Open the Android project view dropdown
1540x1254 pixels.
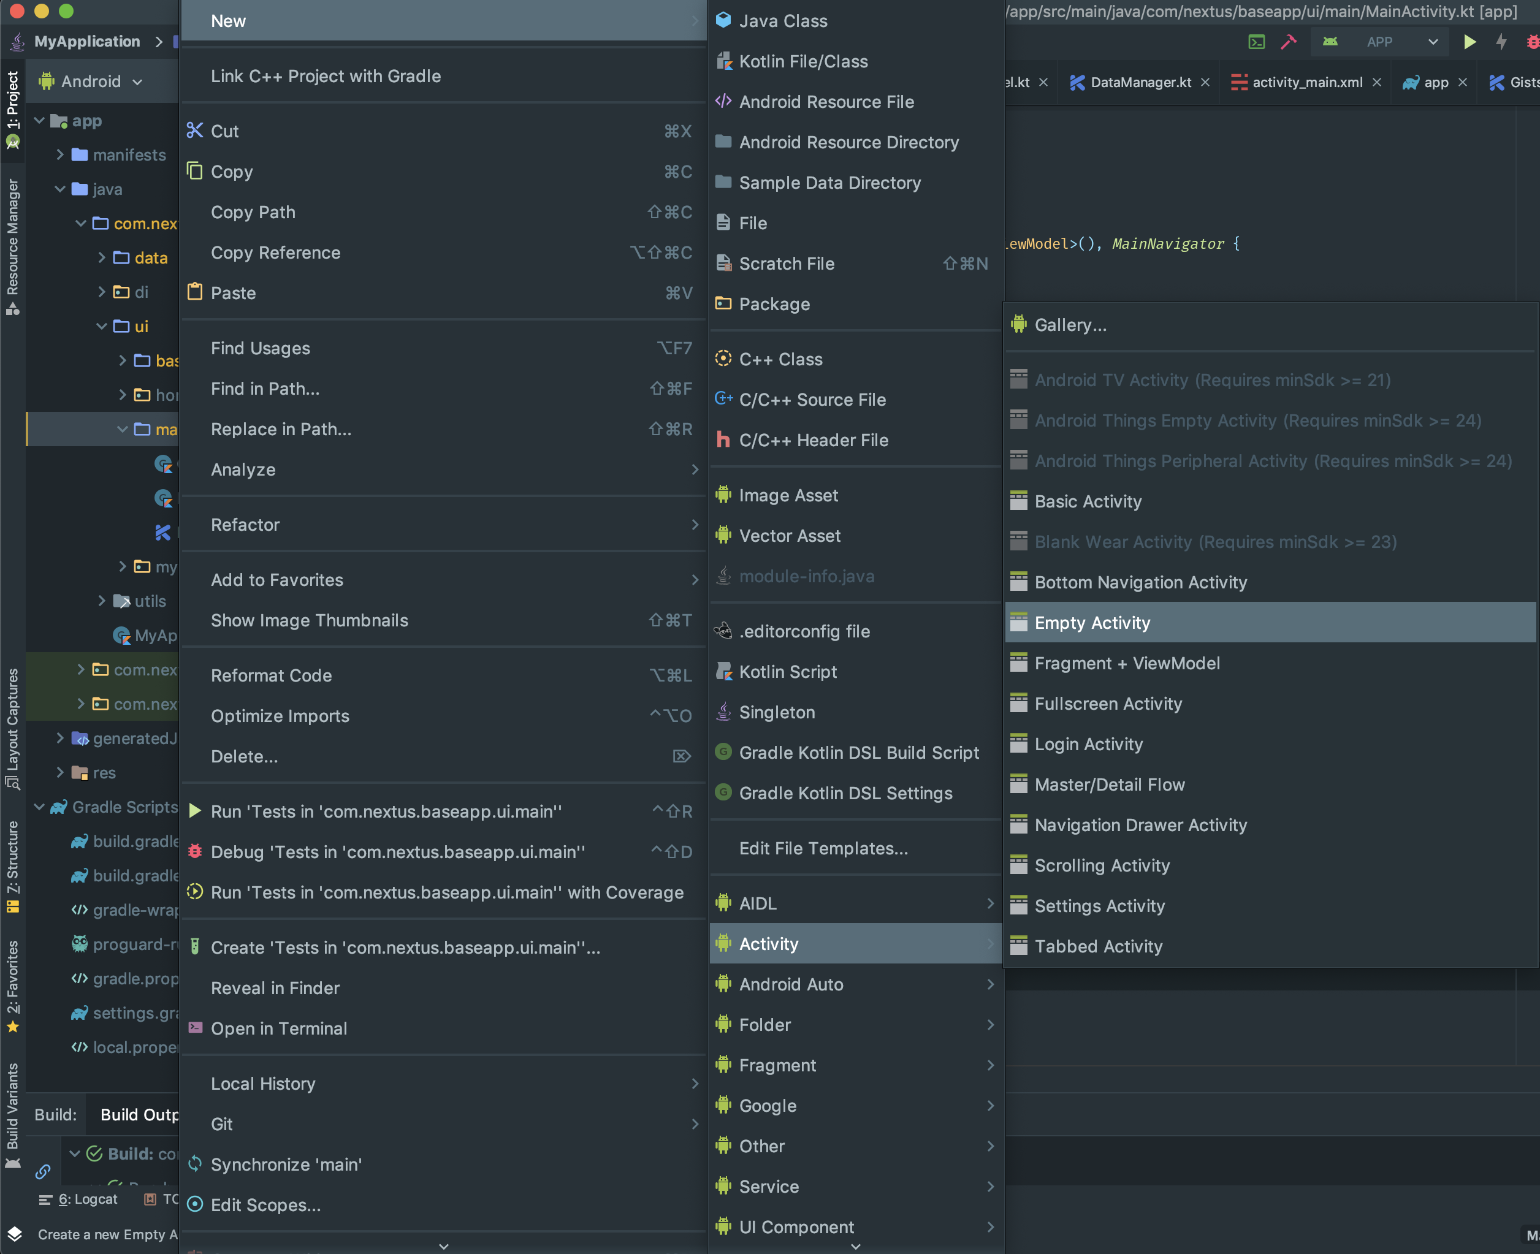[91, 82]
